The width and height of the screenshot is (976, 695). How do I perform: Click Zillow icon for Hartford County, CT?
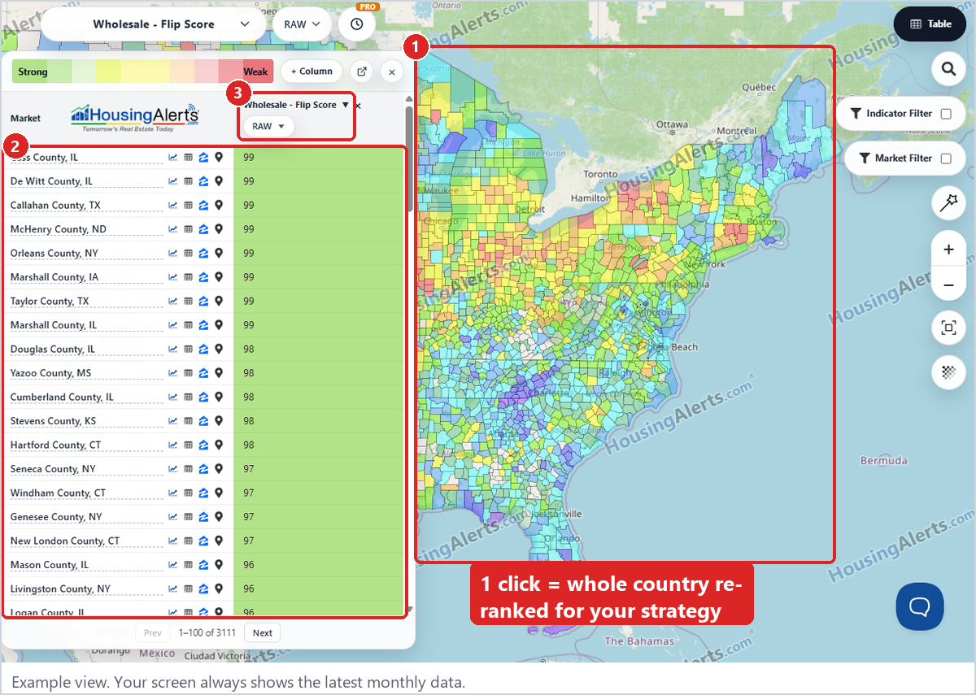(x=203, y=445)
